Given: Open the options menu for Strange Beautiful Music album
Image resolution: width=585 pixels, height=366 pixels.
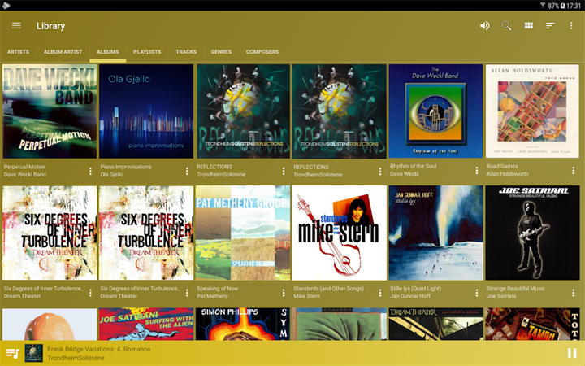Looking at the screenshot, I should point(574,293).
